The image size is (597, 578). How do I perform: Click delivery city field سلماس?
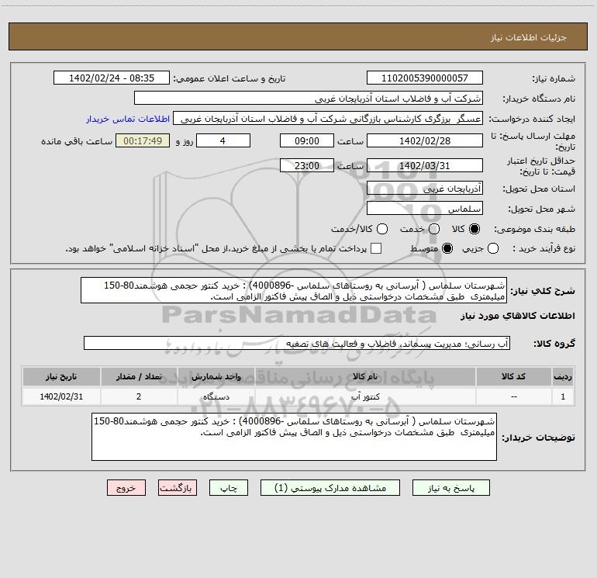[425, 209]
